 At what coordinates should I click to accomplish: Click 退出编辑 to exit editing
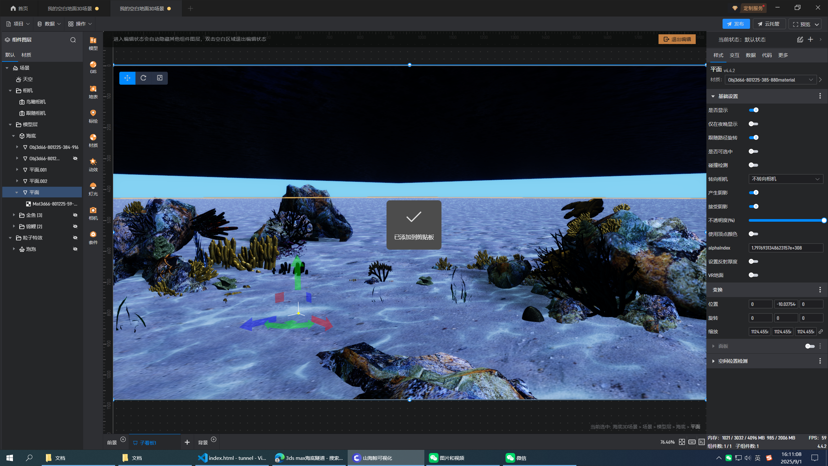[677, 39]
